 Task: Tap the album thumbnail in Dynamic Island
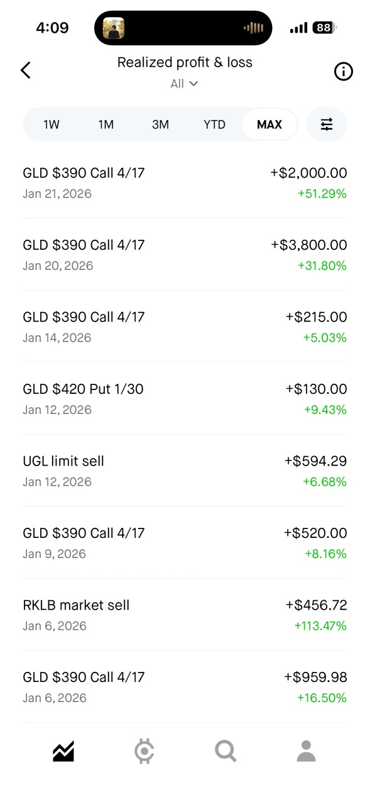(x=114, y=28)
